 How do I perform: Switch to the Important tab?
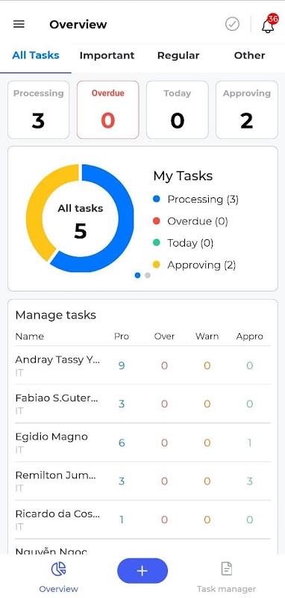(107, 55)
